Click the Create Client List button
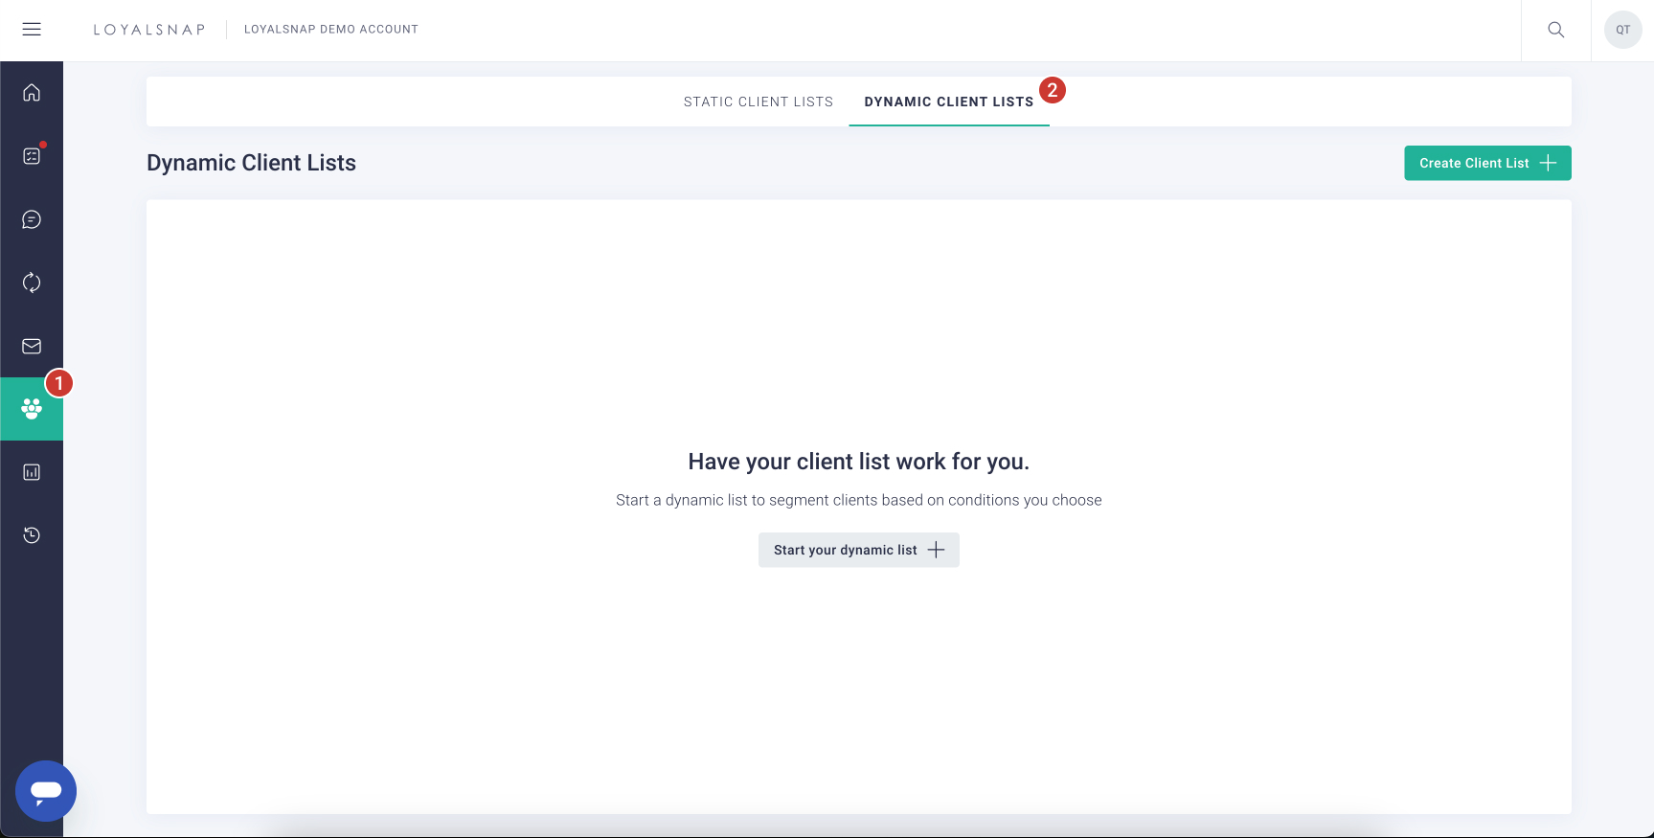 click(x=1487, y=163)
